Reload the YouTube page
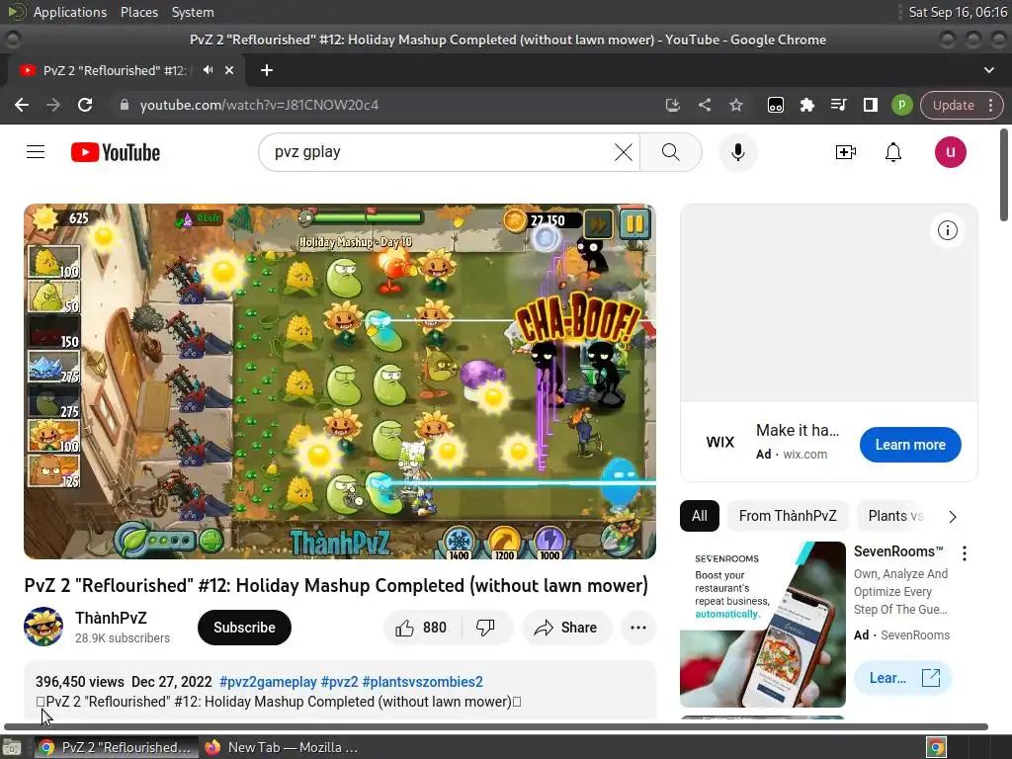 click(85, 105)
